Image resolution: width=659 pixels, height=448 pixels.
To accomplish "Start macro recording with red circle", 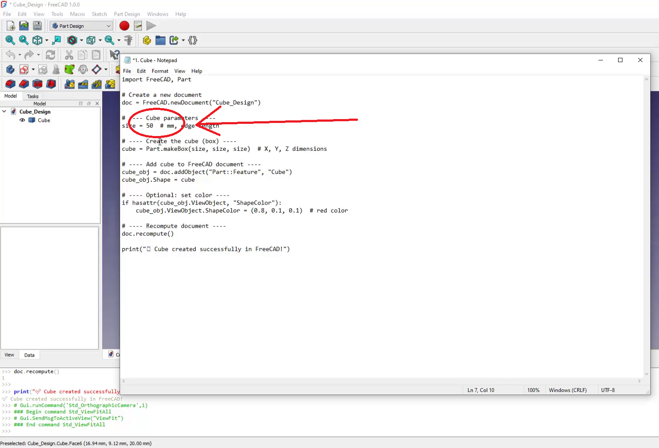I will (124, 26).
